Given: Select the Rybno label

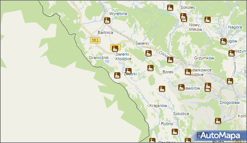Looking at the screenshot, I should click(167, 124).
